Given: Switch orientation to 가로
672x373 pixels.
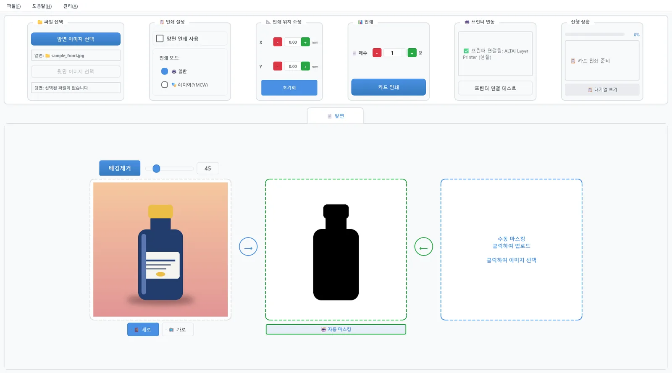Looking at the screenshot, I should point(178,329).
